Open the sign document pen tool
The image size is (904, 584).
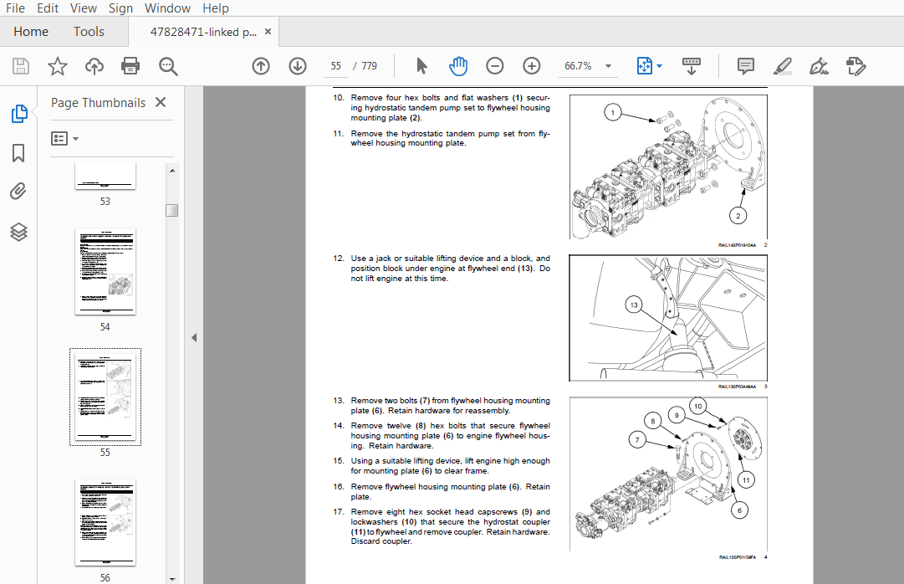coord(819,66)
